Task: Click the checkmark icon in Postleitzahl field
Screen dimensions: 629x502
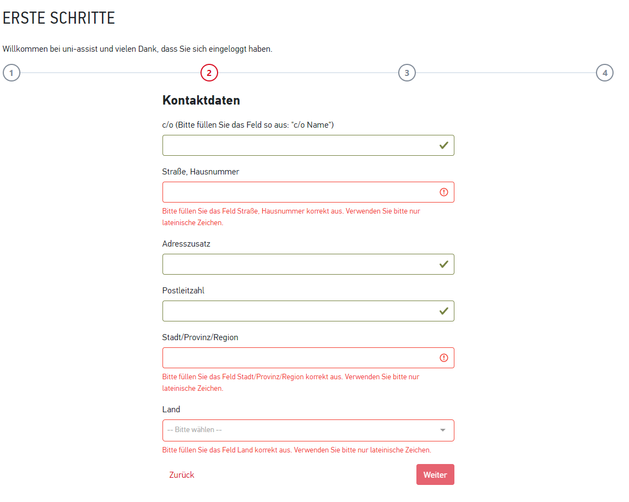Action: (x=443, y=311)
